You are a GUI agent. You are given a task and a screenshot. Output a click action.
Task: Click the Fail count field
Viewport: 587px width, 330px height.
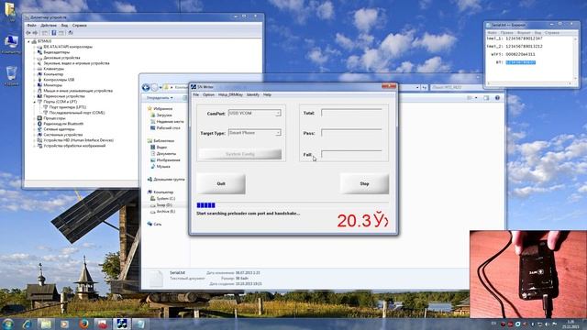pos(351,154)
